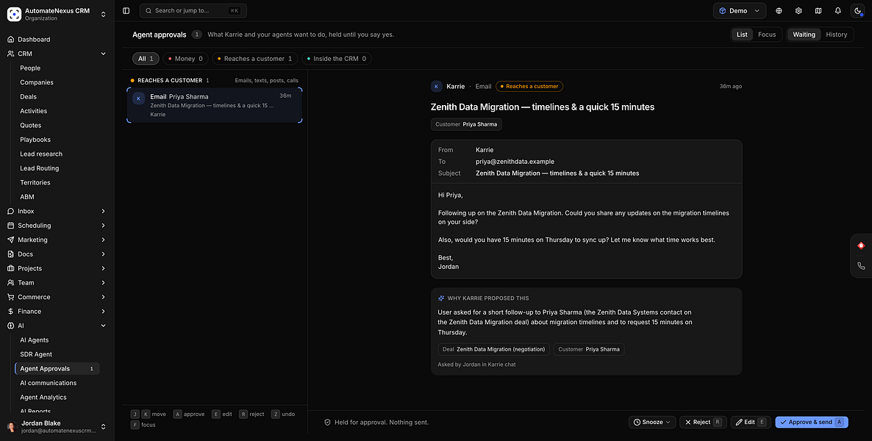
Task: Click the Inbox chat bubble icon
Action: pyautogui.click(x=10, y=212)
